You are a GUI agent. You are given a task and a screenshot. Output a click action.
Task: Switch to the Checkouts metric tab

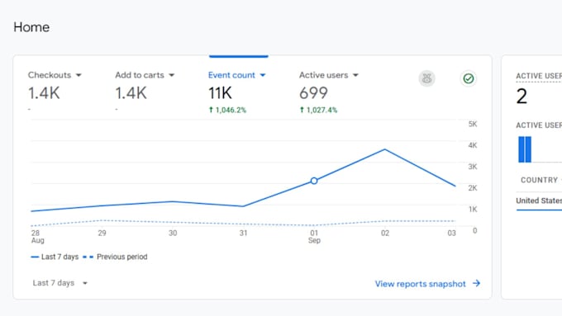[55, 92]
